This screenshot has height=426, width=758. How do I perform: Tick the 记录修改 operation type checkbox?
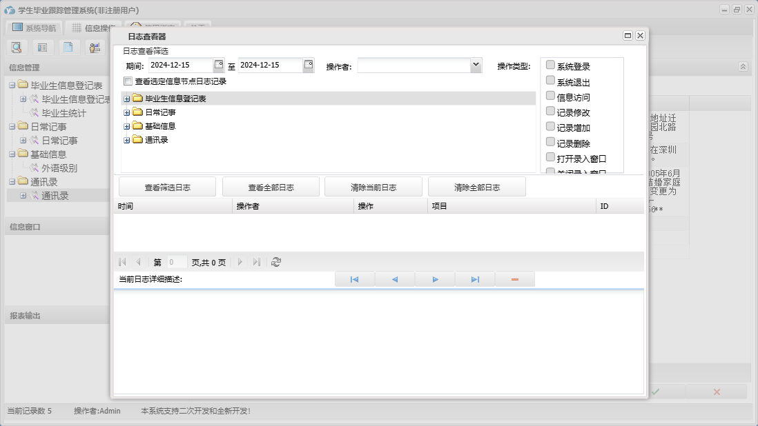(550, 111)
